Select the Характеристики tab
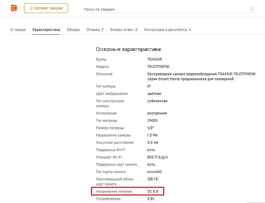The width and height of the screenshot is (265, 203). click(46, 30)
